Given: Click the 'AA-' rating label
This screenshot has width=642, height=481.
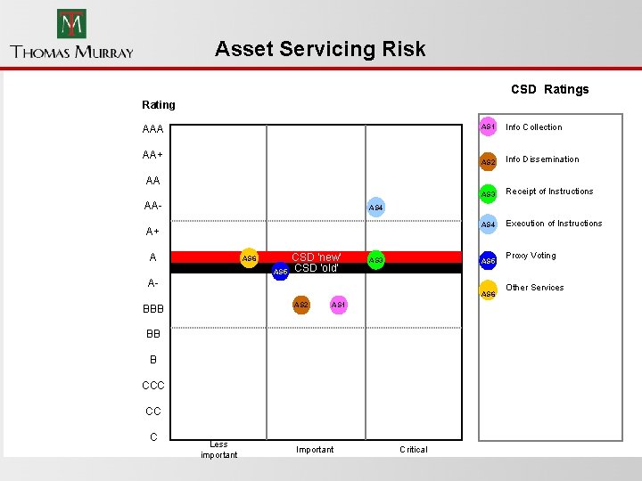Looking at the screenshot, I should 152,206.
